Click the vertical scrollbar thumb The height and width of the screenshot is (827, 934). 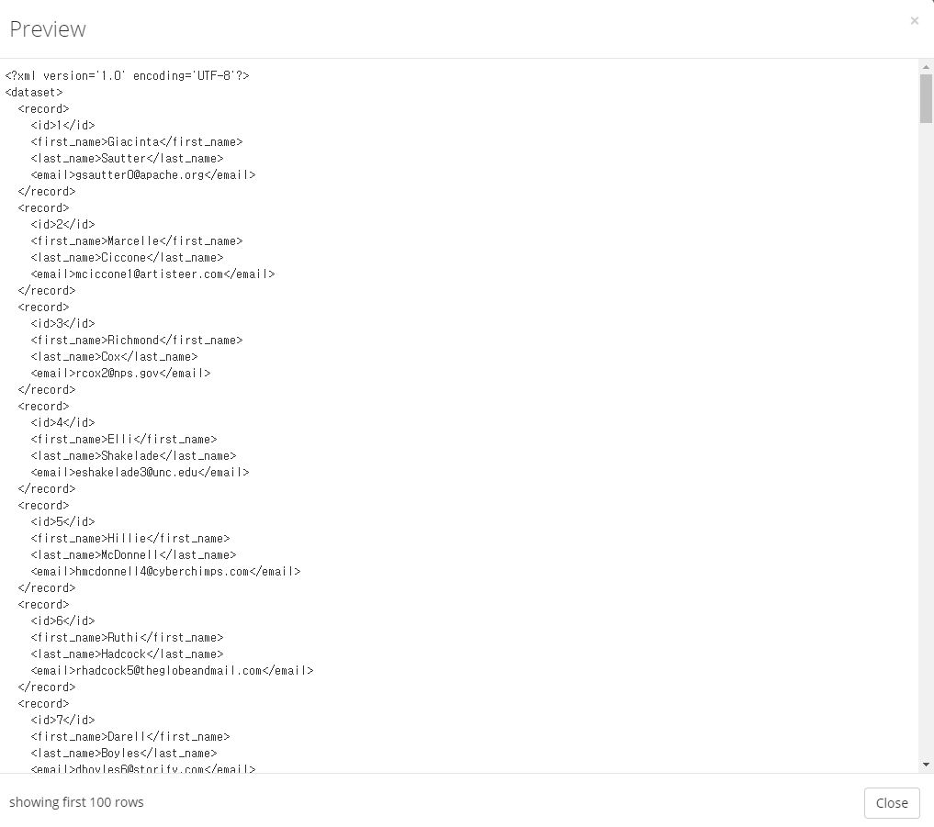tap(926, 98)
